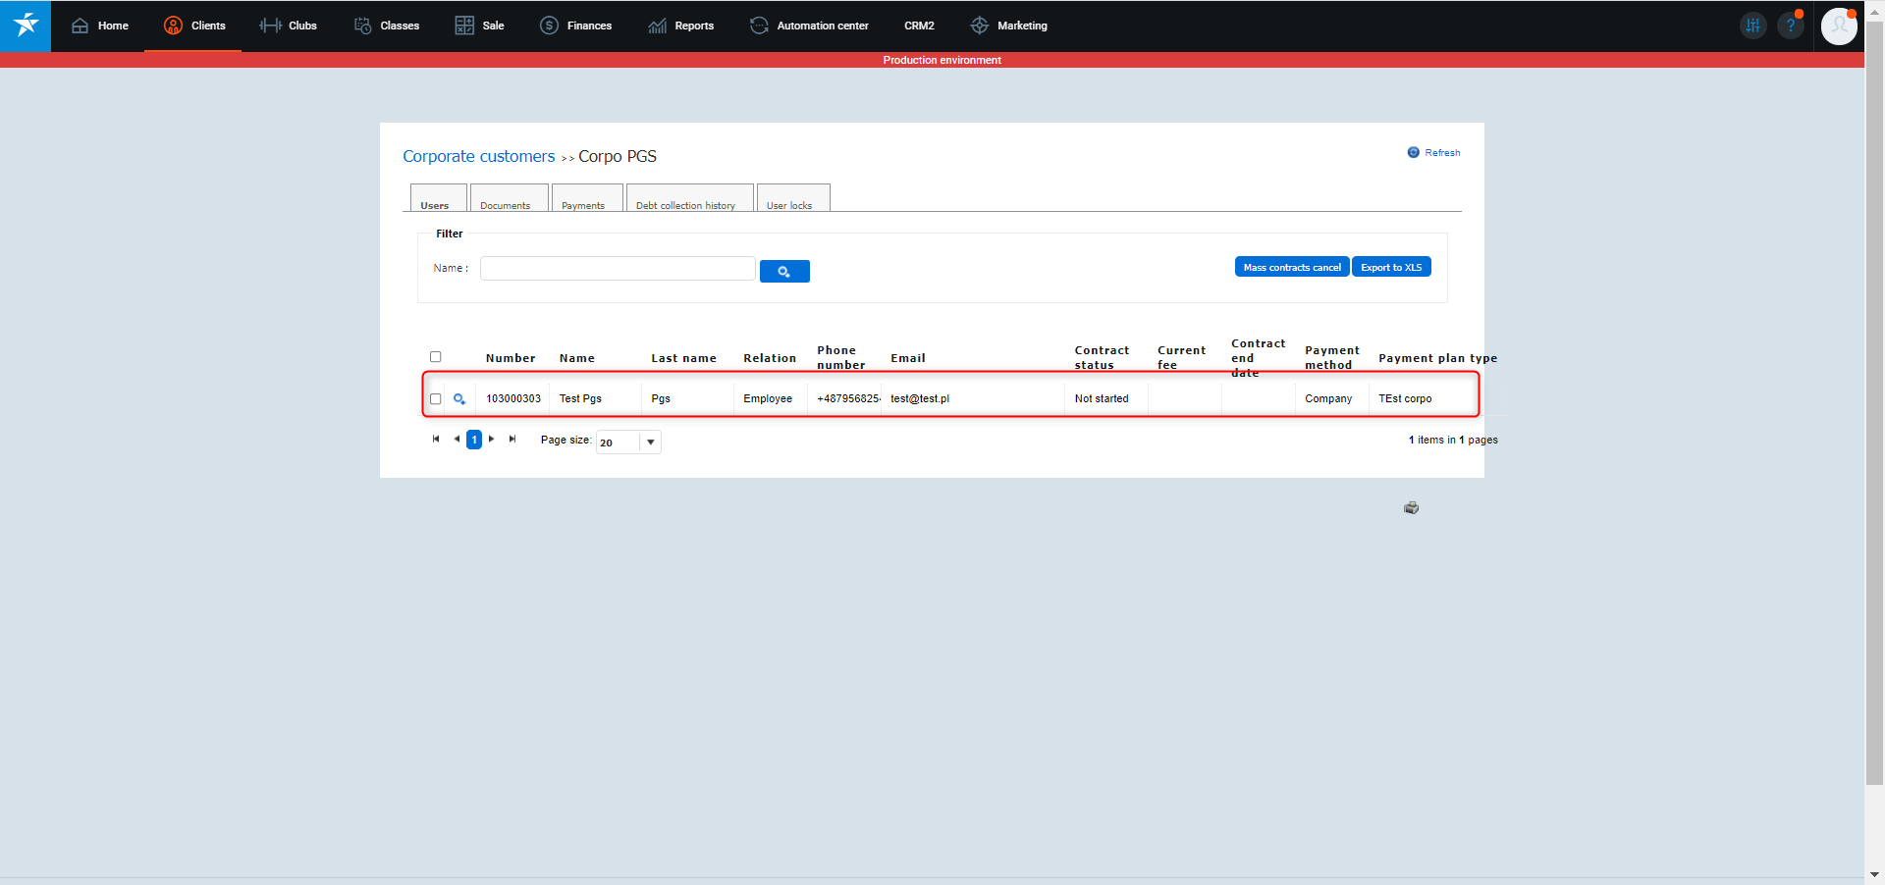Toggle the select-all checkbox in table header
Screen dimensions: 1885x885
click(x=436, y=357)
